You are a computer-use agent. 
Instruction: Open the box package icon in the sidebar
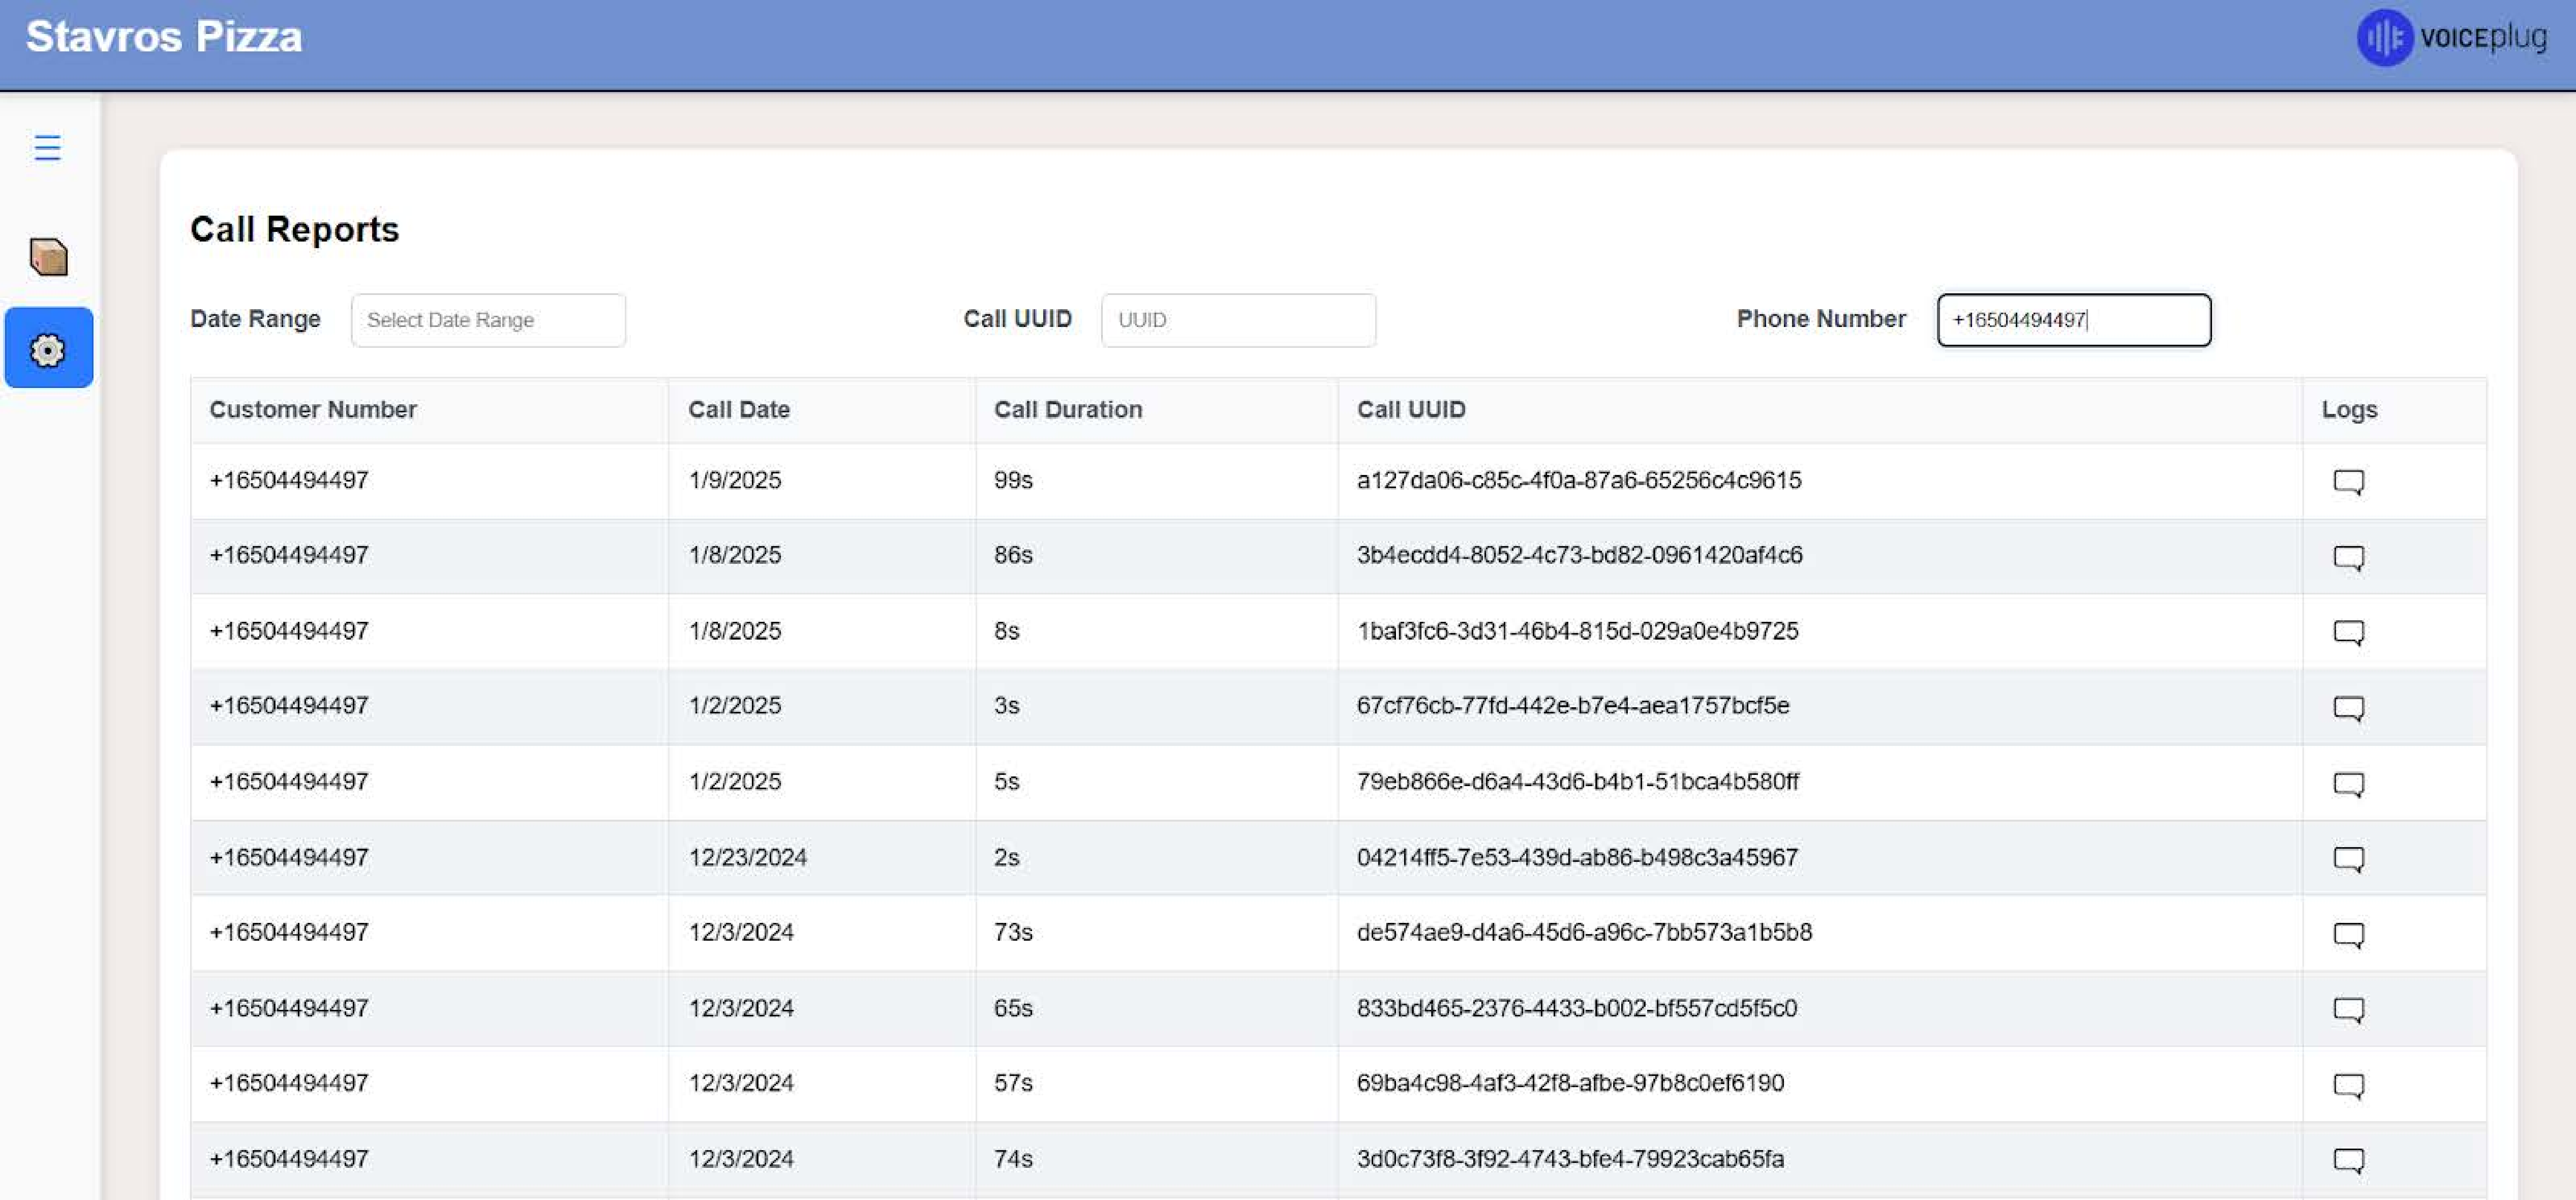(x=48, y=257)
